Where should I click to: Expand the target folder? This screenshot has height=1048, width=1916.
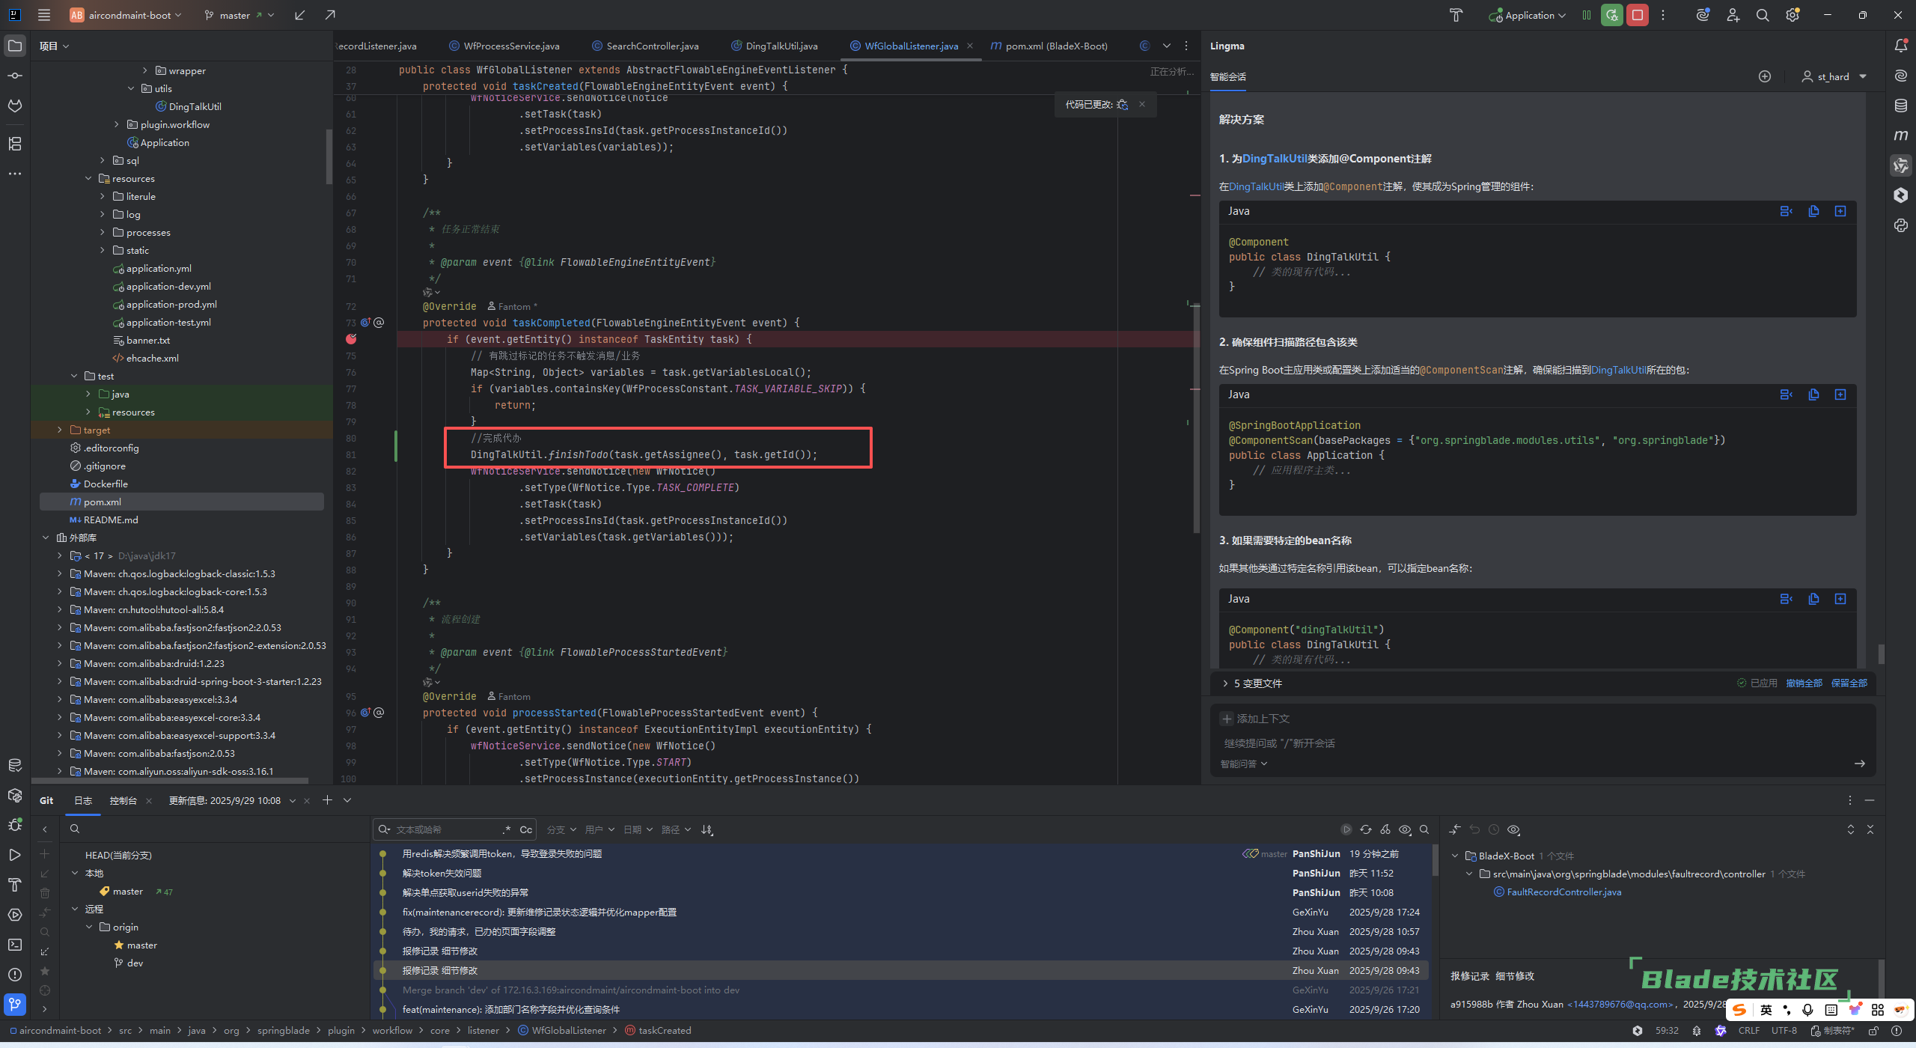60,430
